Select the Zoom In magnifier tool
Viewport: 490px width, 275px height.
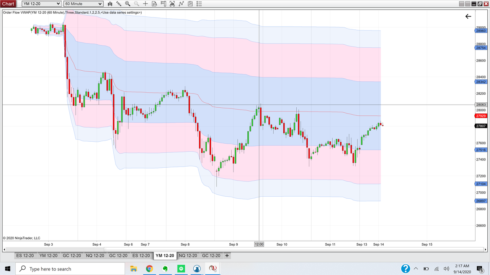click(127, 4)
